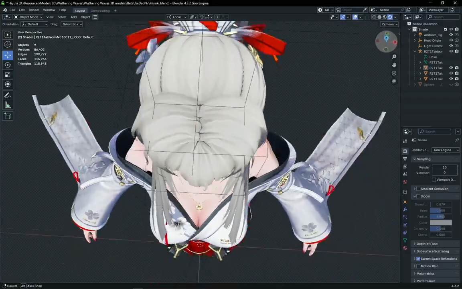Switch to solid viewport shading
The height and width of the screenshot is (289, 462).
[x=379, y=17]
